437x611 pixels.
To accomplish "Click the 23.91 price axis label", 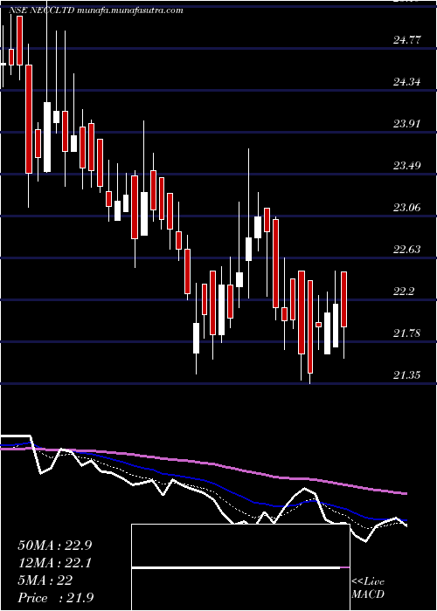I will [x=407, y=124].
